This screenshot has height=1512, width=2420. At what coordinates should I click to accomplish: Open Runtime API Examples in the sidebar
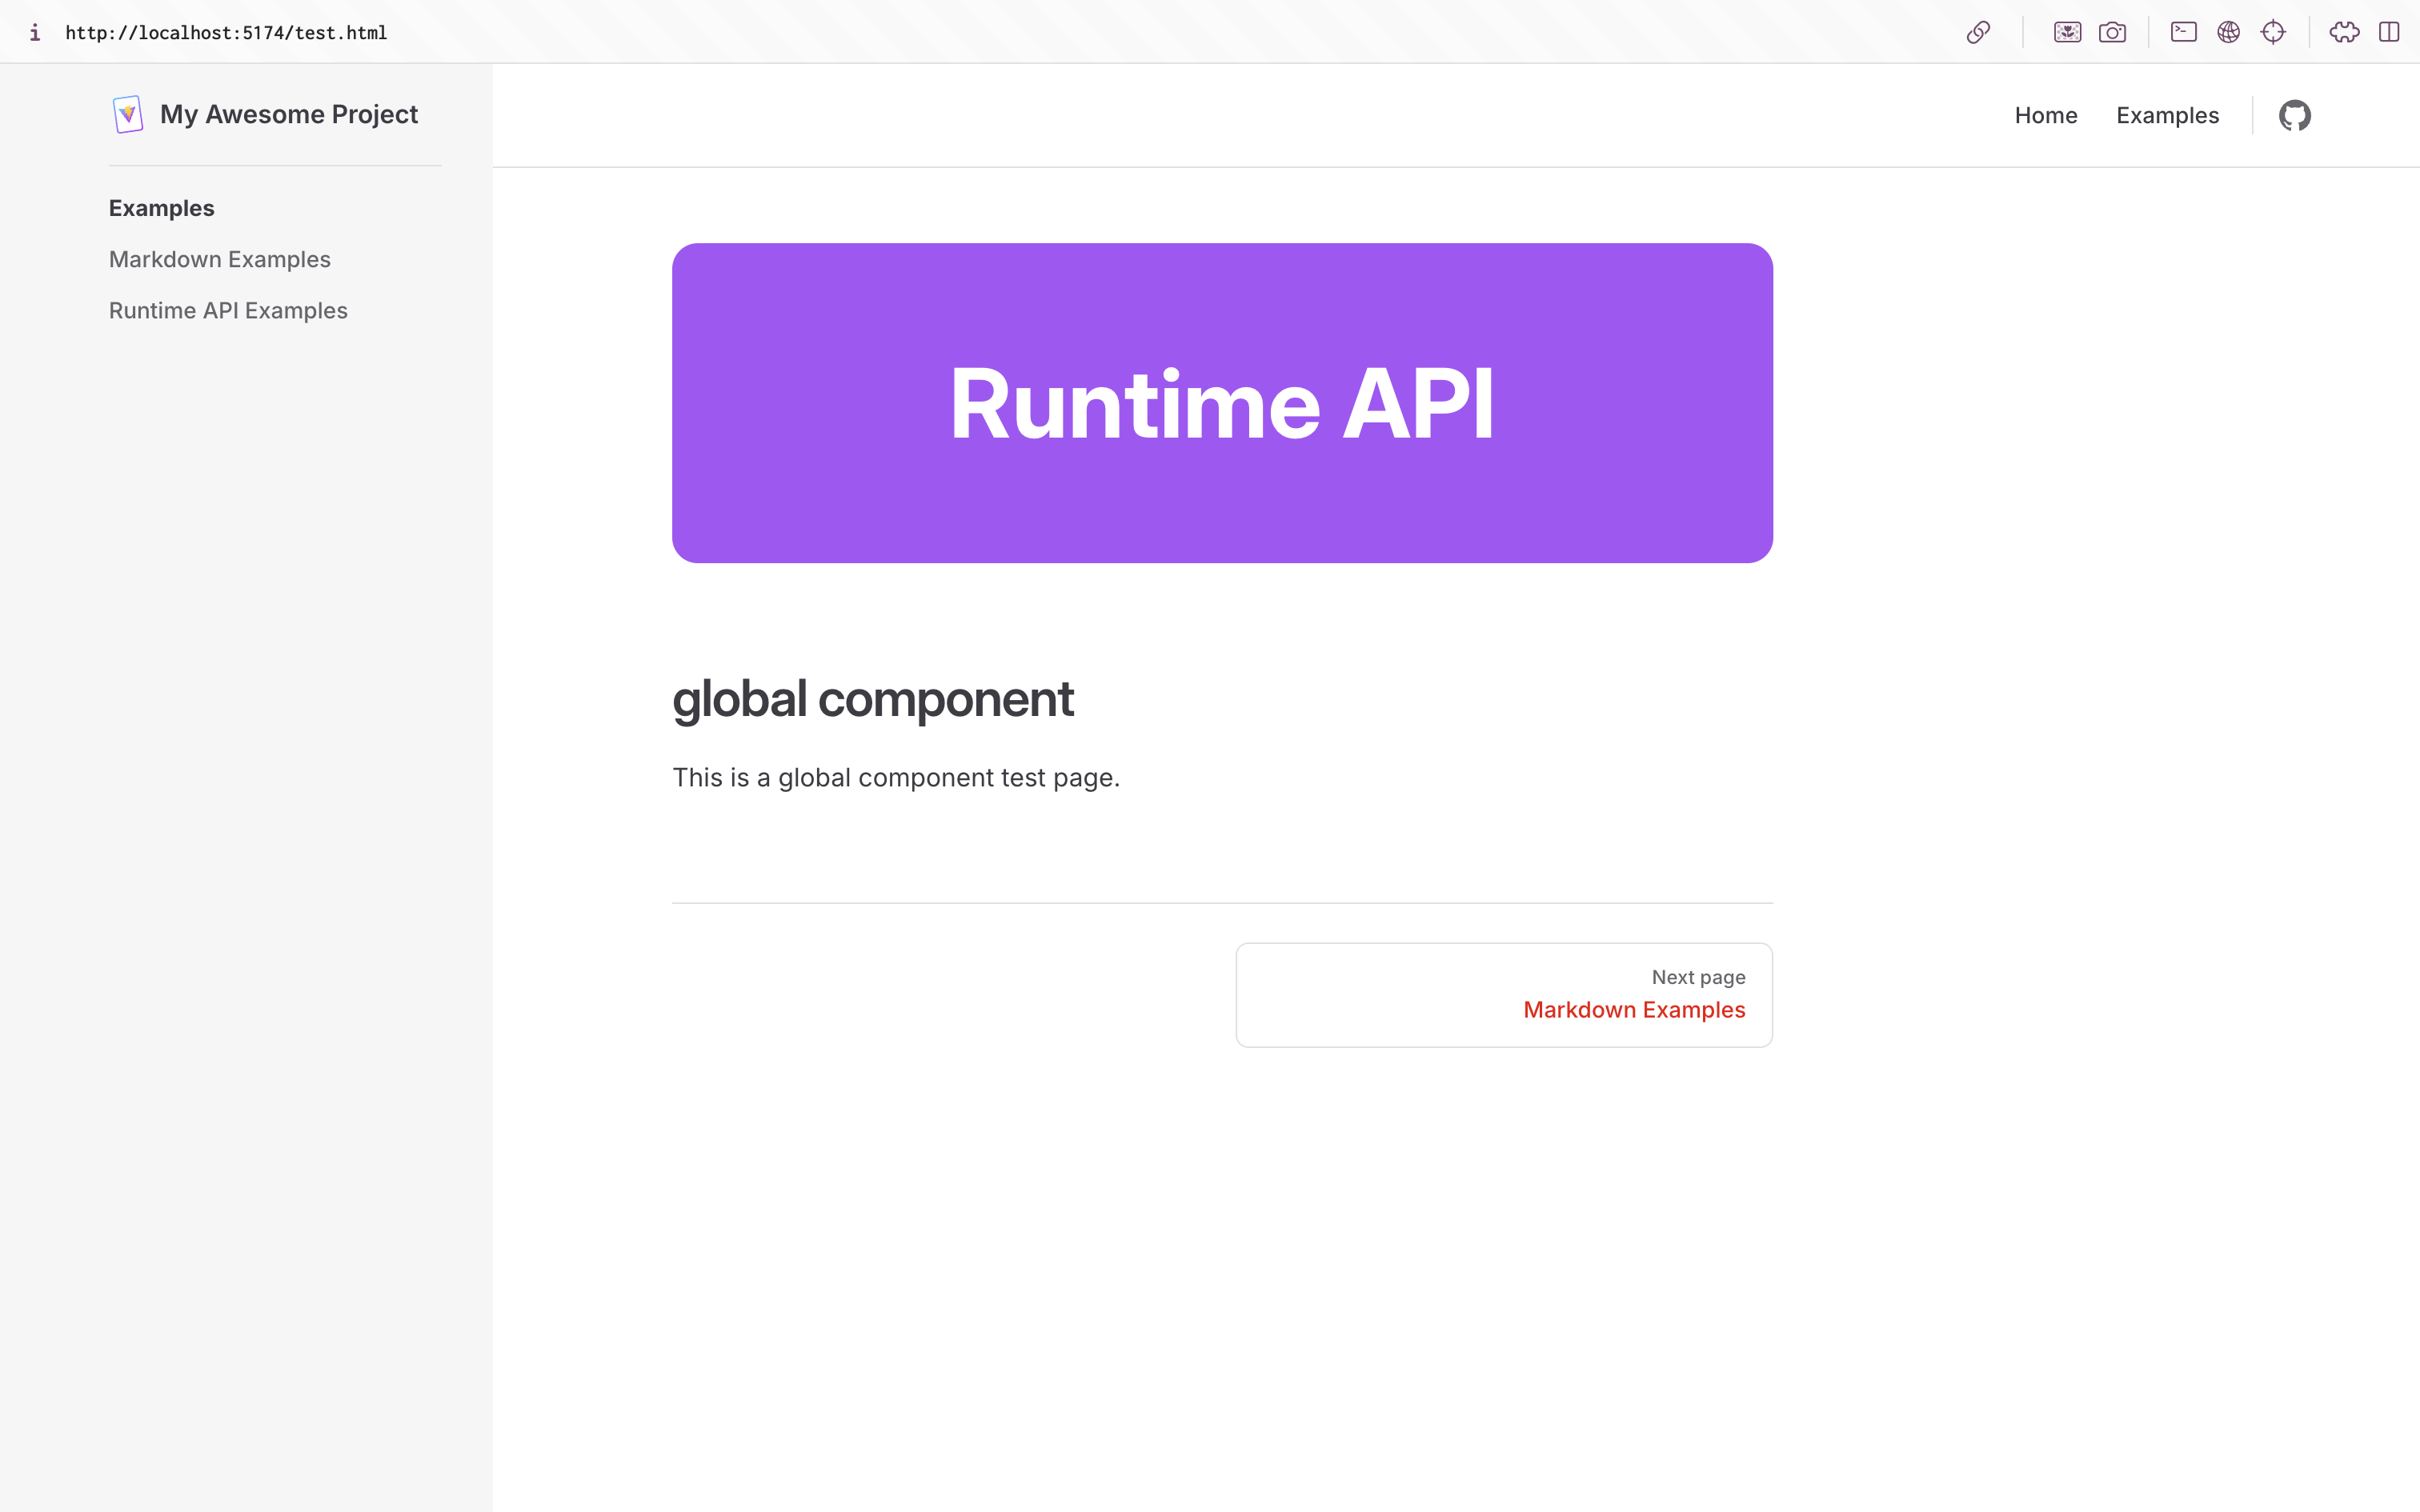228,310
